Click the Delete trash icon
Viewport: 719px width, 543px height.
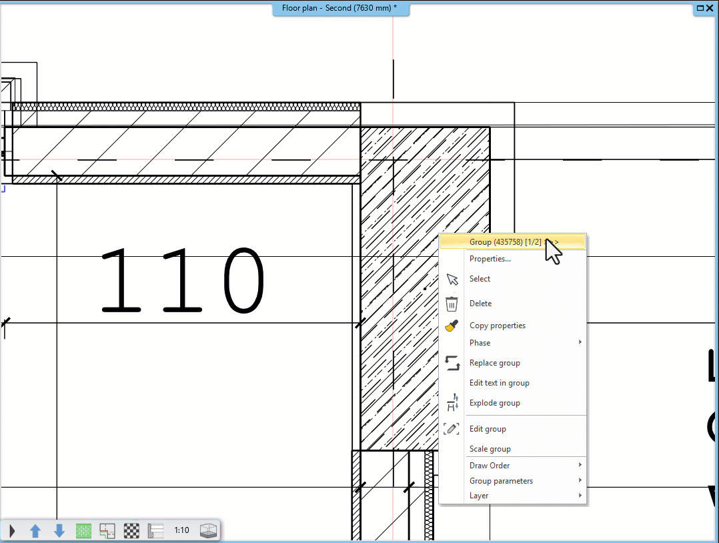452,303
